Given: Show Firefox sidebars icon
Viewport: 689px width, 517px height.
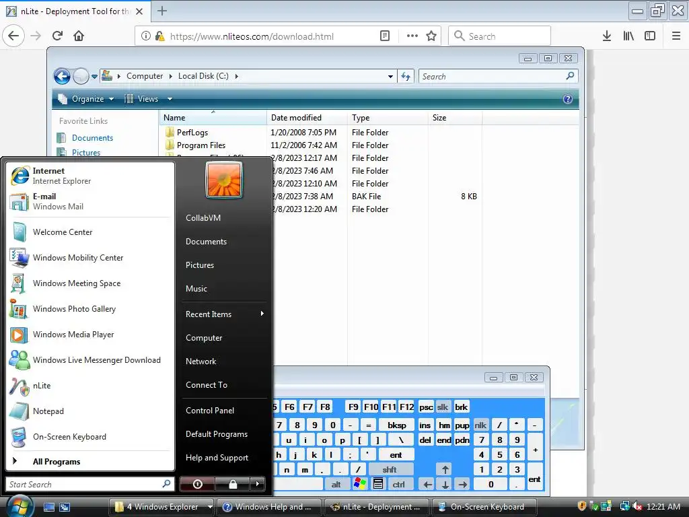Looking at the screenshot, I should (650, 36).
